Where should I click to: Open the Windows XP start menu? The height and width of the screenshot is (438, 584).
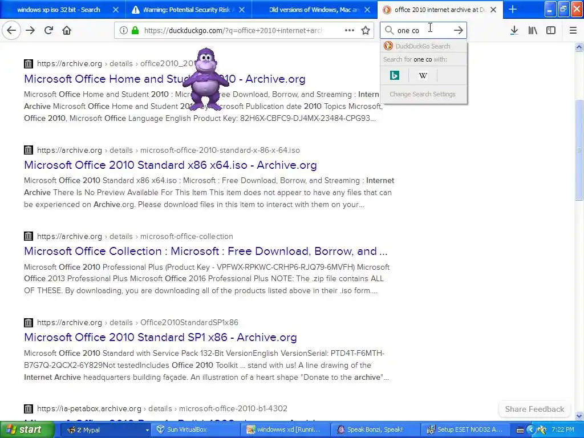[x=27, y=429]
